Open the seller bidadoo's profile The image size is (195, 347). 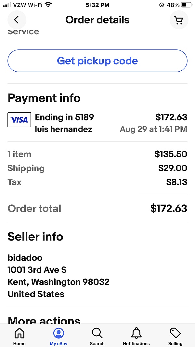(25, 257)
